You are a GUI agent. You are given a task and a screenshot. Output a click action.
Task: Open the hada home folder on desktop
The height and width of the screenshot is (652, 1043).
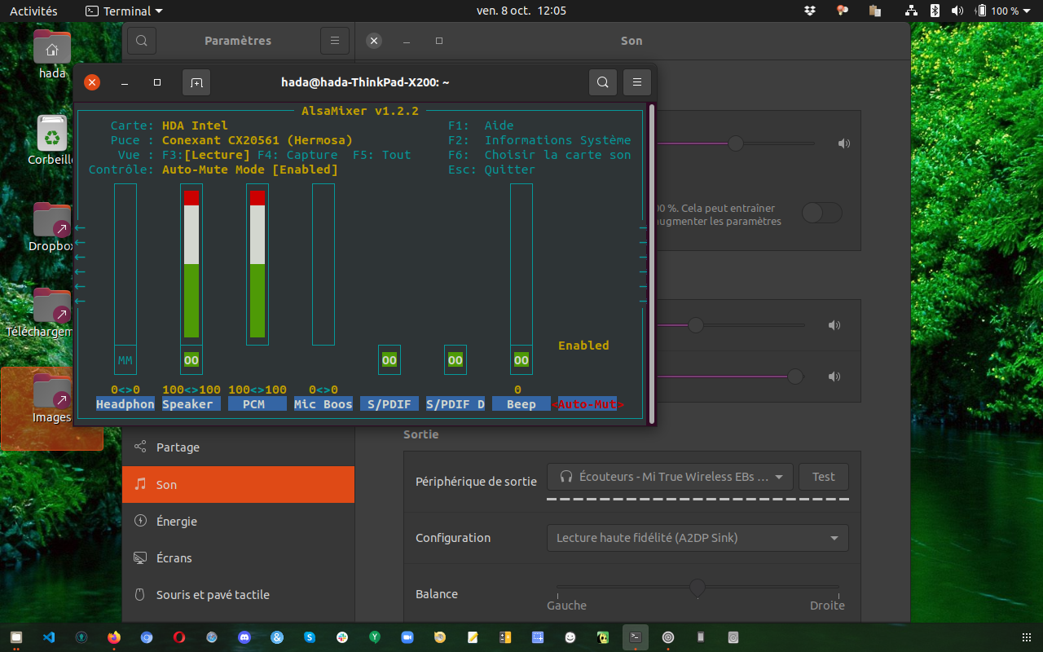[x=52, y=54]
